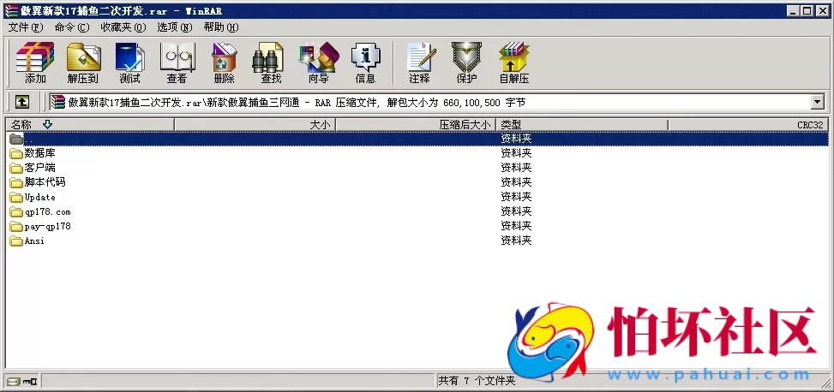Expand the archive path dropdown arrow

point(817,103)
